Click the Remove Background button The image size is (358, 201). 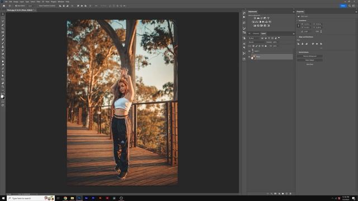[310, 56]
